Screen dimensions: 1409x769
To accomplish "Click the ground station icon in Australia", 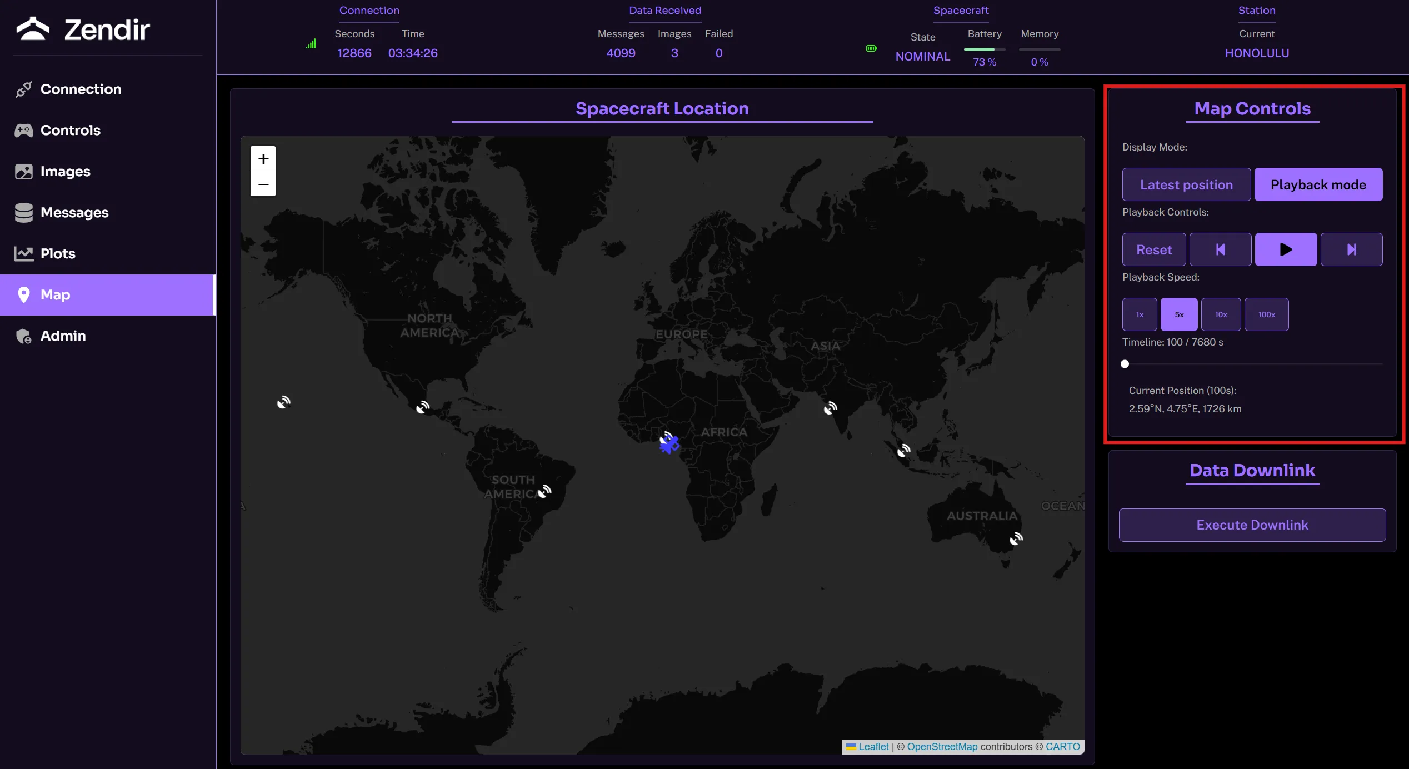I will point(1016,538).
